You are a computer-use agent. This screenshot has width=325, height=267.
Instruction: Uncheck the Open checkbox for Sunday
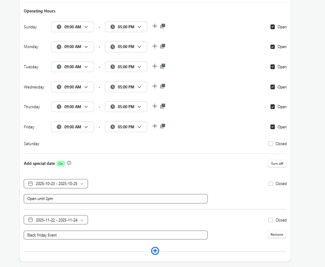point(272,27)
